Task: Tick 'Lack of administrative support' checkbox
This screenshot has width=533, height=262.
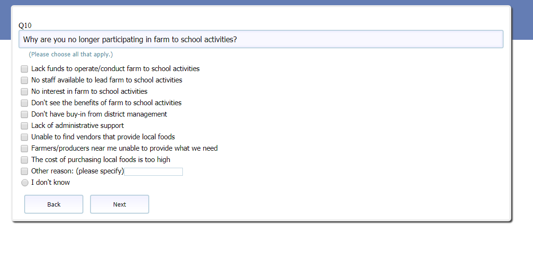Action: (25, 126)
